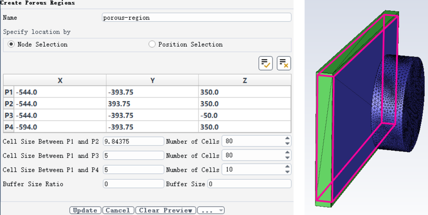This screenshot has width=428, height=215.
Task: Increase Number of Cells for P1-P2
Action: (x=288, y=139)
